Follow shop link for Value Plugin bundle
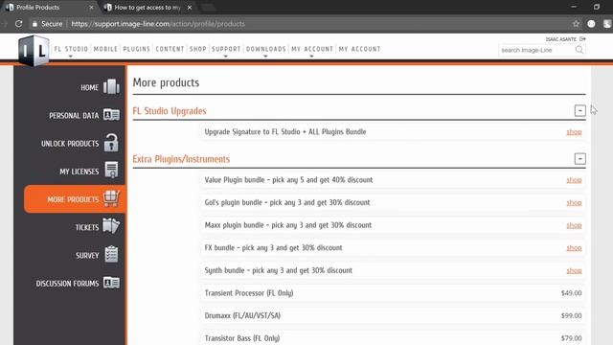The height and width of the screenshot is (345, 613). (x=574, y=180)
